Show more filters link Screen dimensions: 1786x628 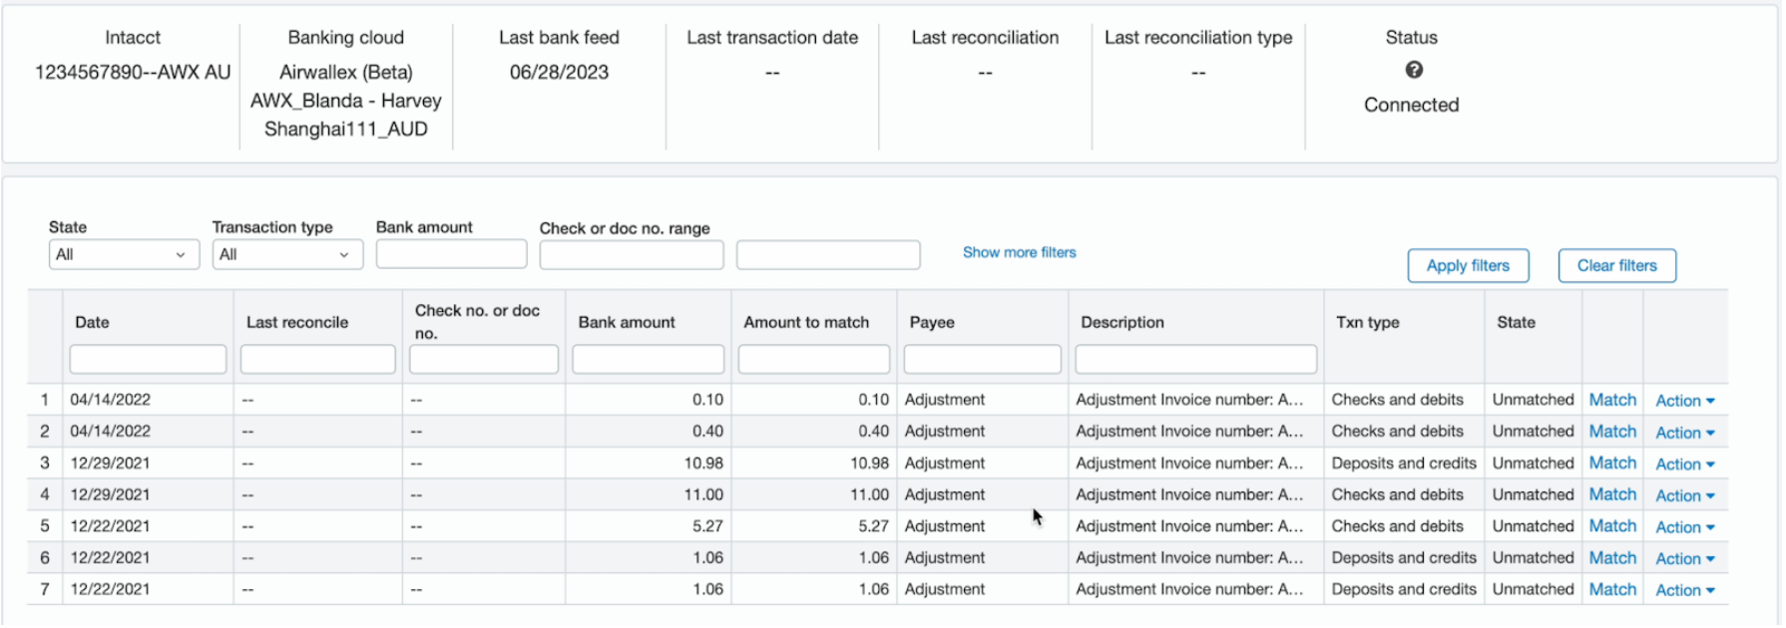(x=1019, y=253)
